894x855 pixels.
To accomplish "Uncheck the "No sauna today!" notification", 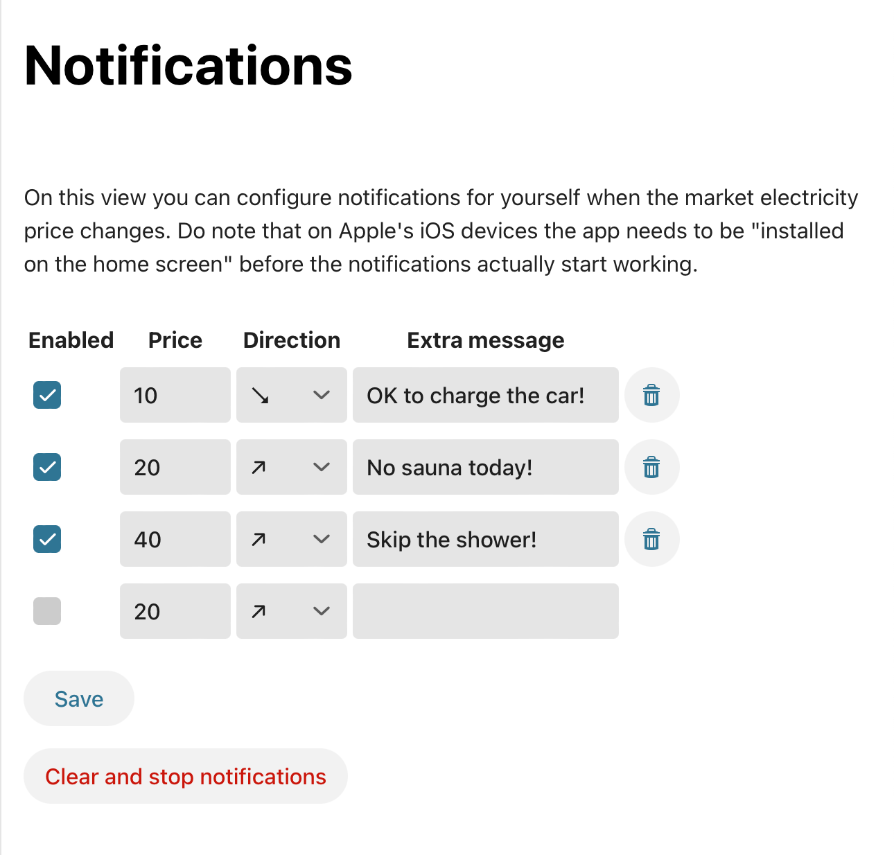I will 46,467.
